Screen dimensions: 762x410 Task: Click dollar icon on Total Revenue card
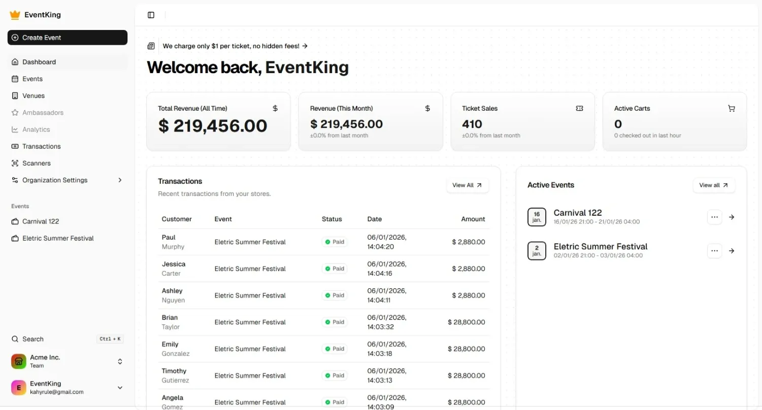coord(275,109)
